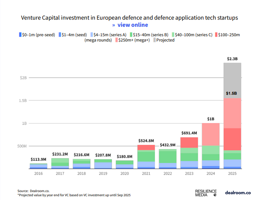The width and height of the screenshot is (256, 200).
Task: Click the red segment of the 2023 bar
Action: tap(189, 142)
